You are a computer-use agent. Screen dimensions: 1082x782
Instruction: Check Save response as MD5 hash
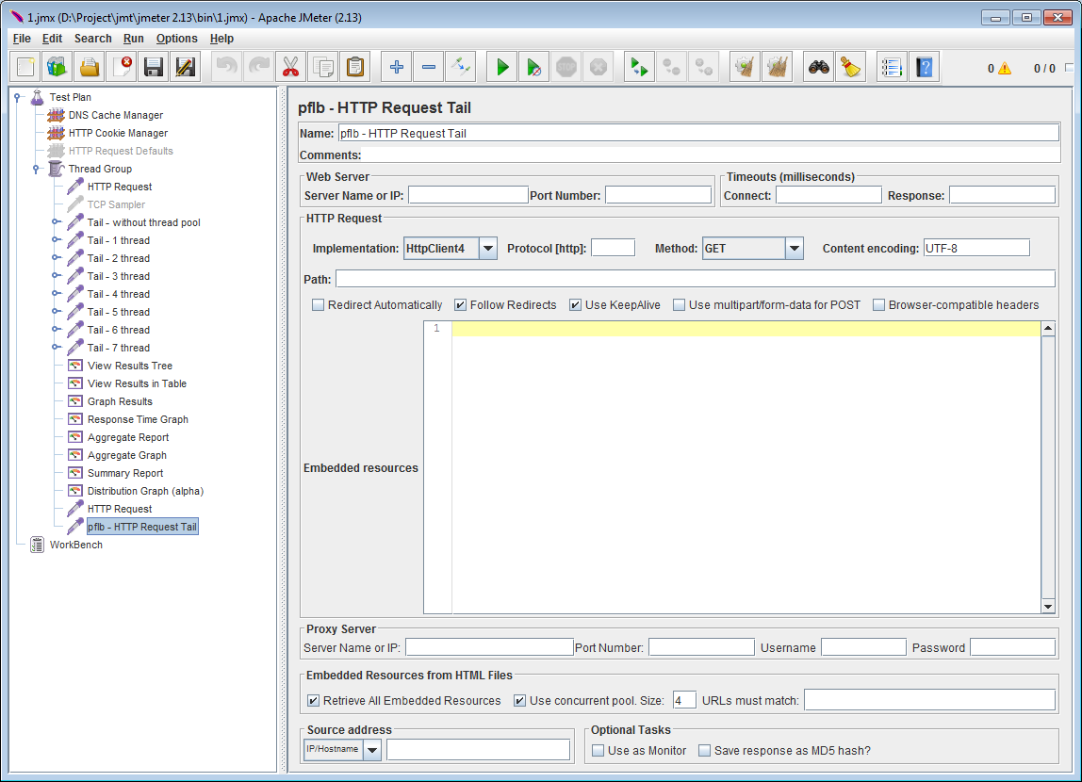coord(705,750)
